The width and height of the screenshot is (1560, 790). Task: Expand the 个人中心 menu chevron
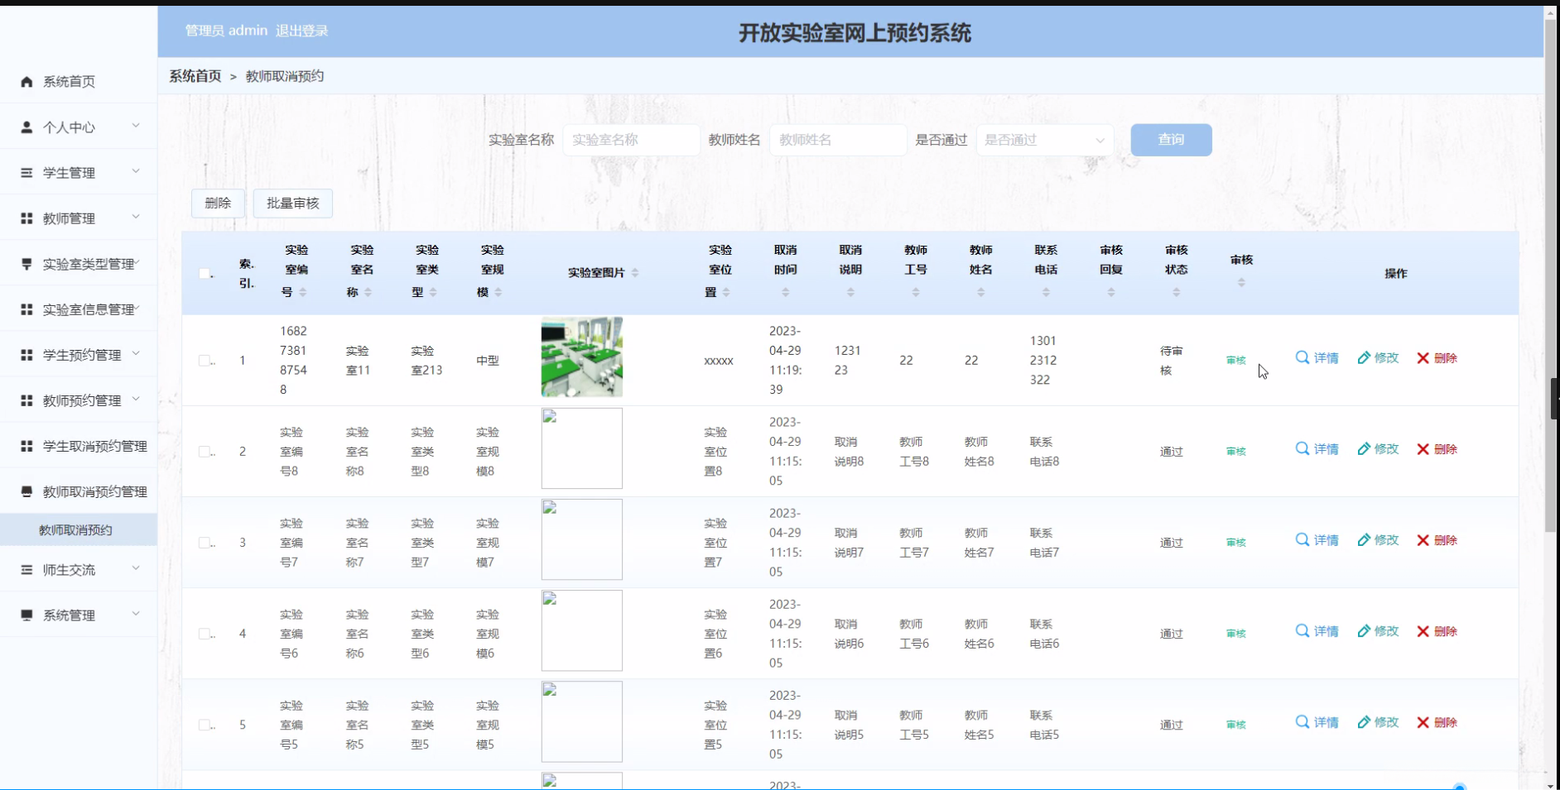point(136,126)
